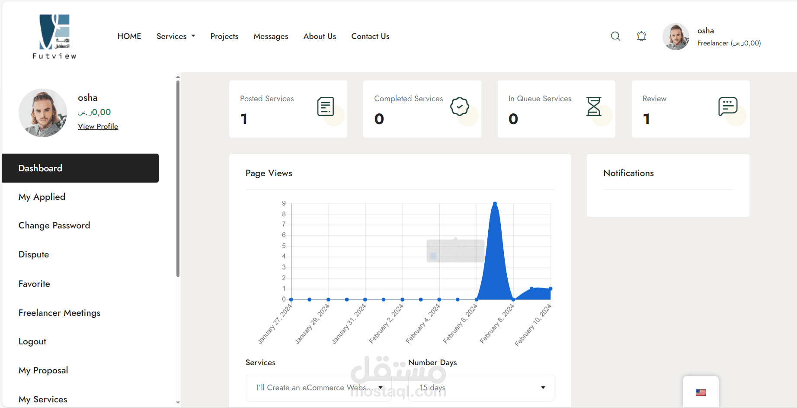Click the osha name in the sidebar
This screenshot has height=408, width=797.
pyautogui.click(x=88, y=98)
